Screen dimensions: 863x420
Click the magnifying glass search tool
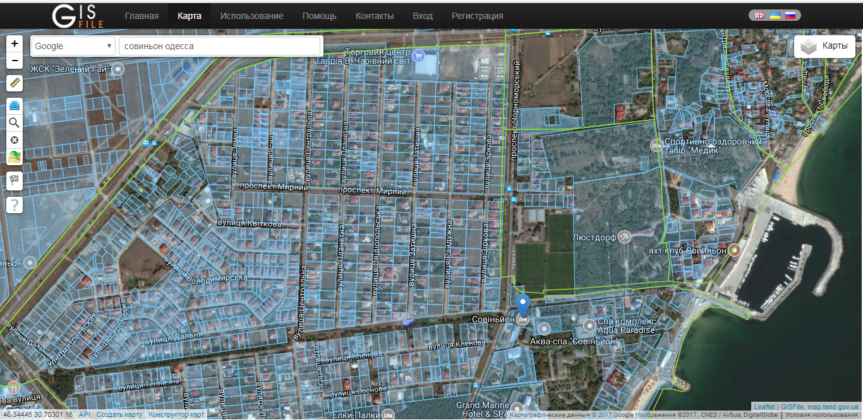tap(15, 122)
